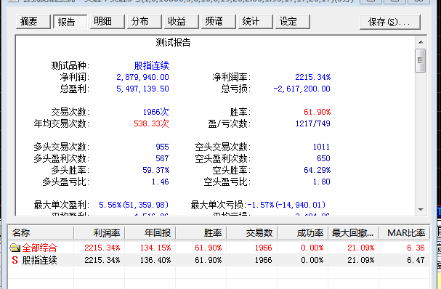Open the 统计 tab
441x289 pixels.
[x=256, y=22]
